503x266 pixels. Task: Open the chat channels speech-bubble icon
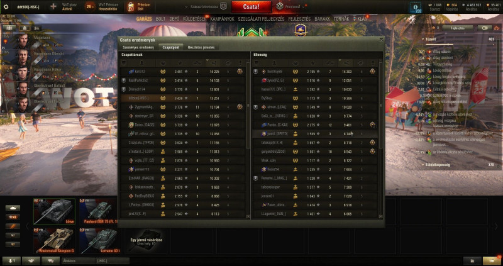pos(51,261)
